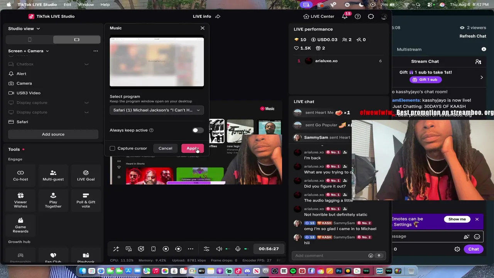The height and width of the screenshot is (278, 494).
Task: Open the Always keep active info icon
Action: coord(151,131)
